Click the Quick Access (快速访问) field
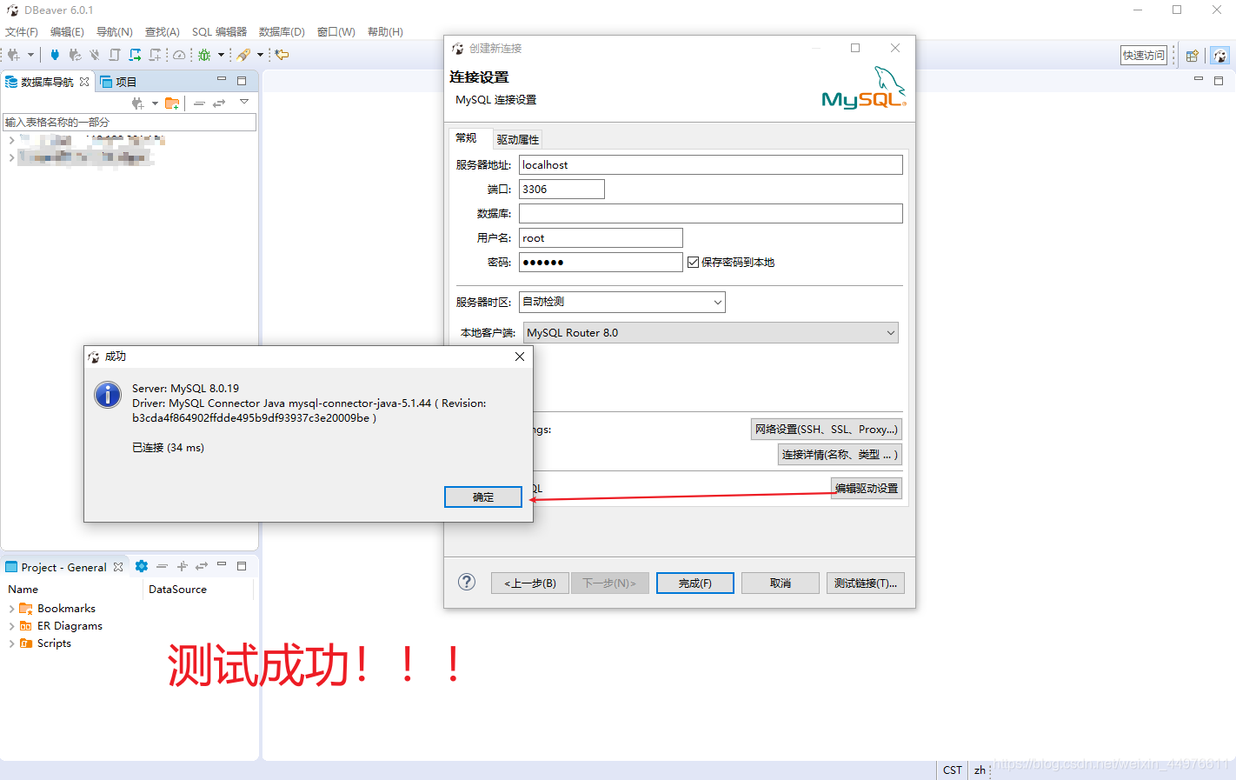The height and width of the screenshot is (780, 1236). [x=1143, y=56]
